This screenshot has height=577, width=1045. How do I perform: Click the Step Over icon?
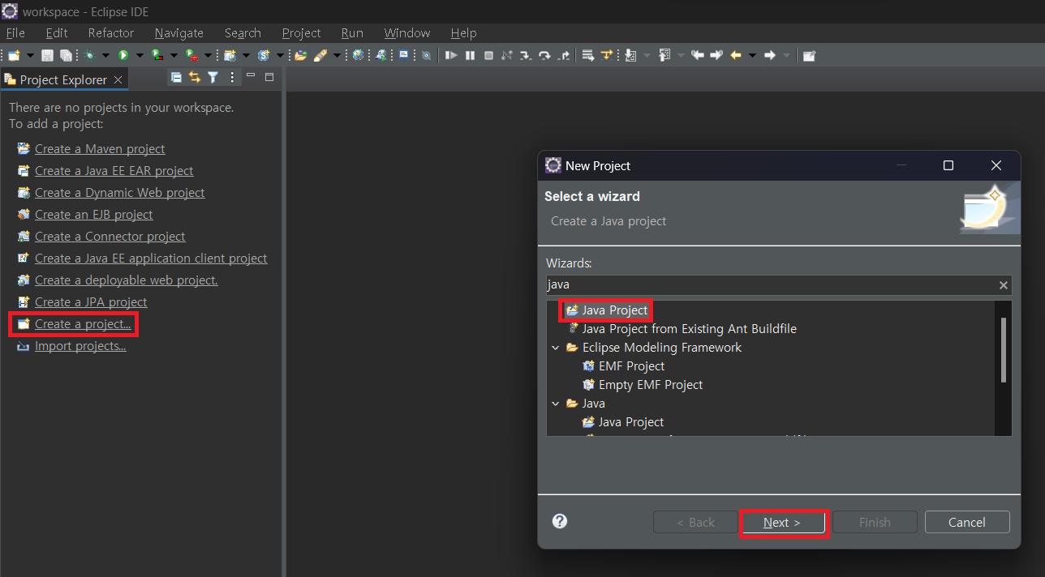pos(544,55)
